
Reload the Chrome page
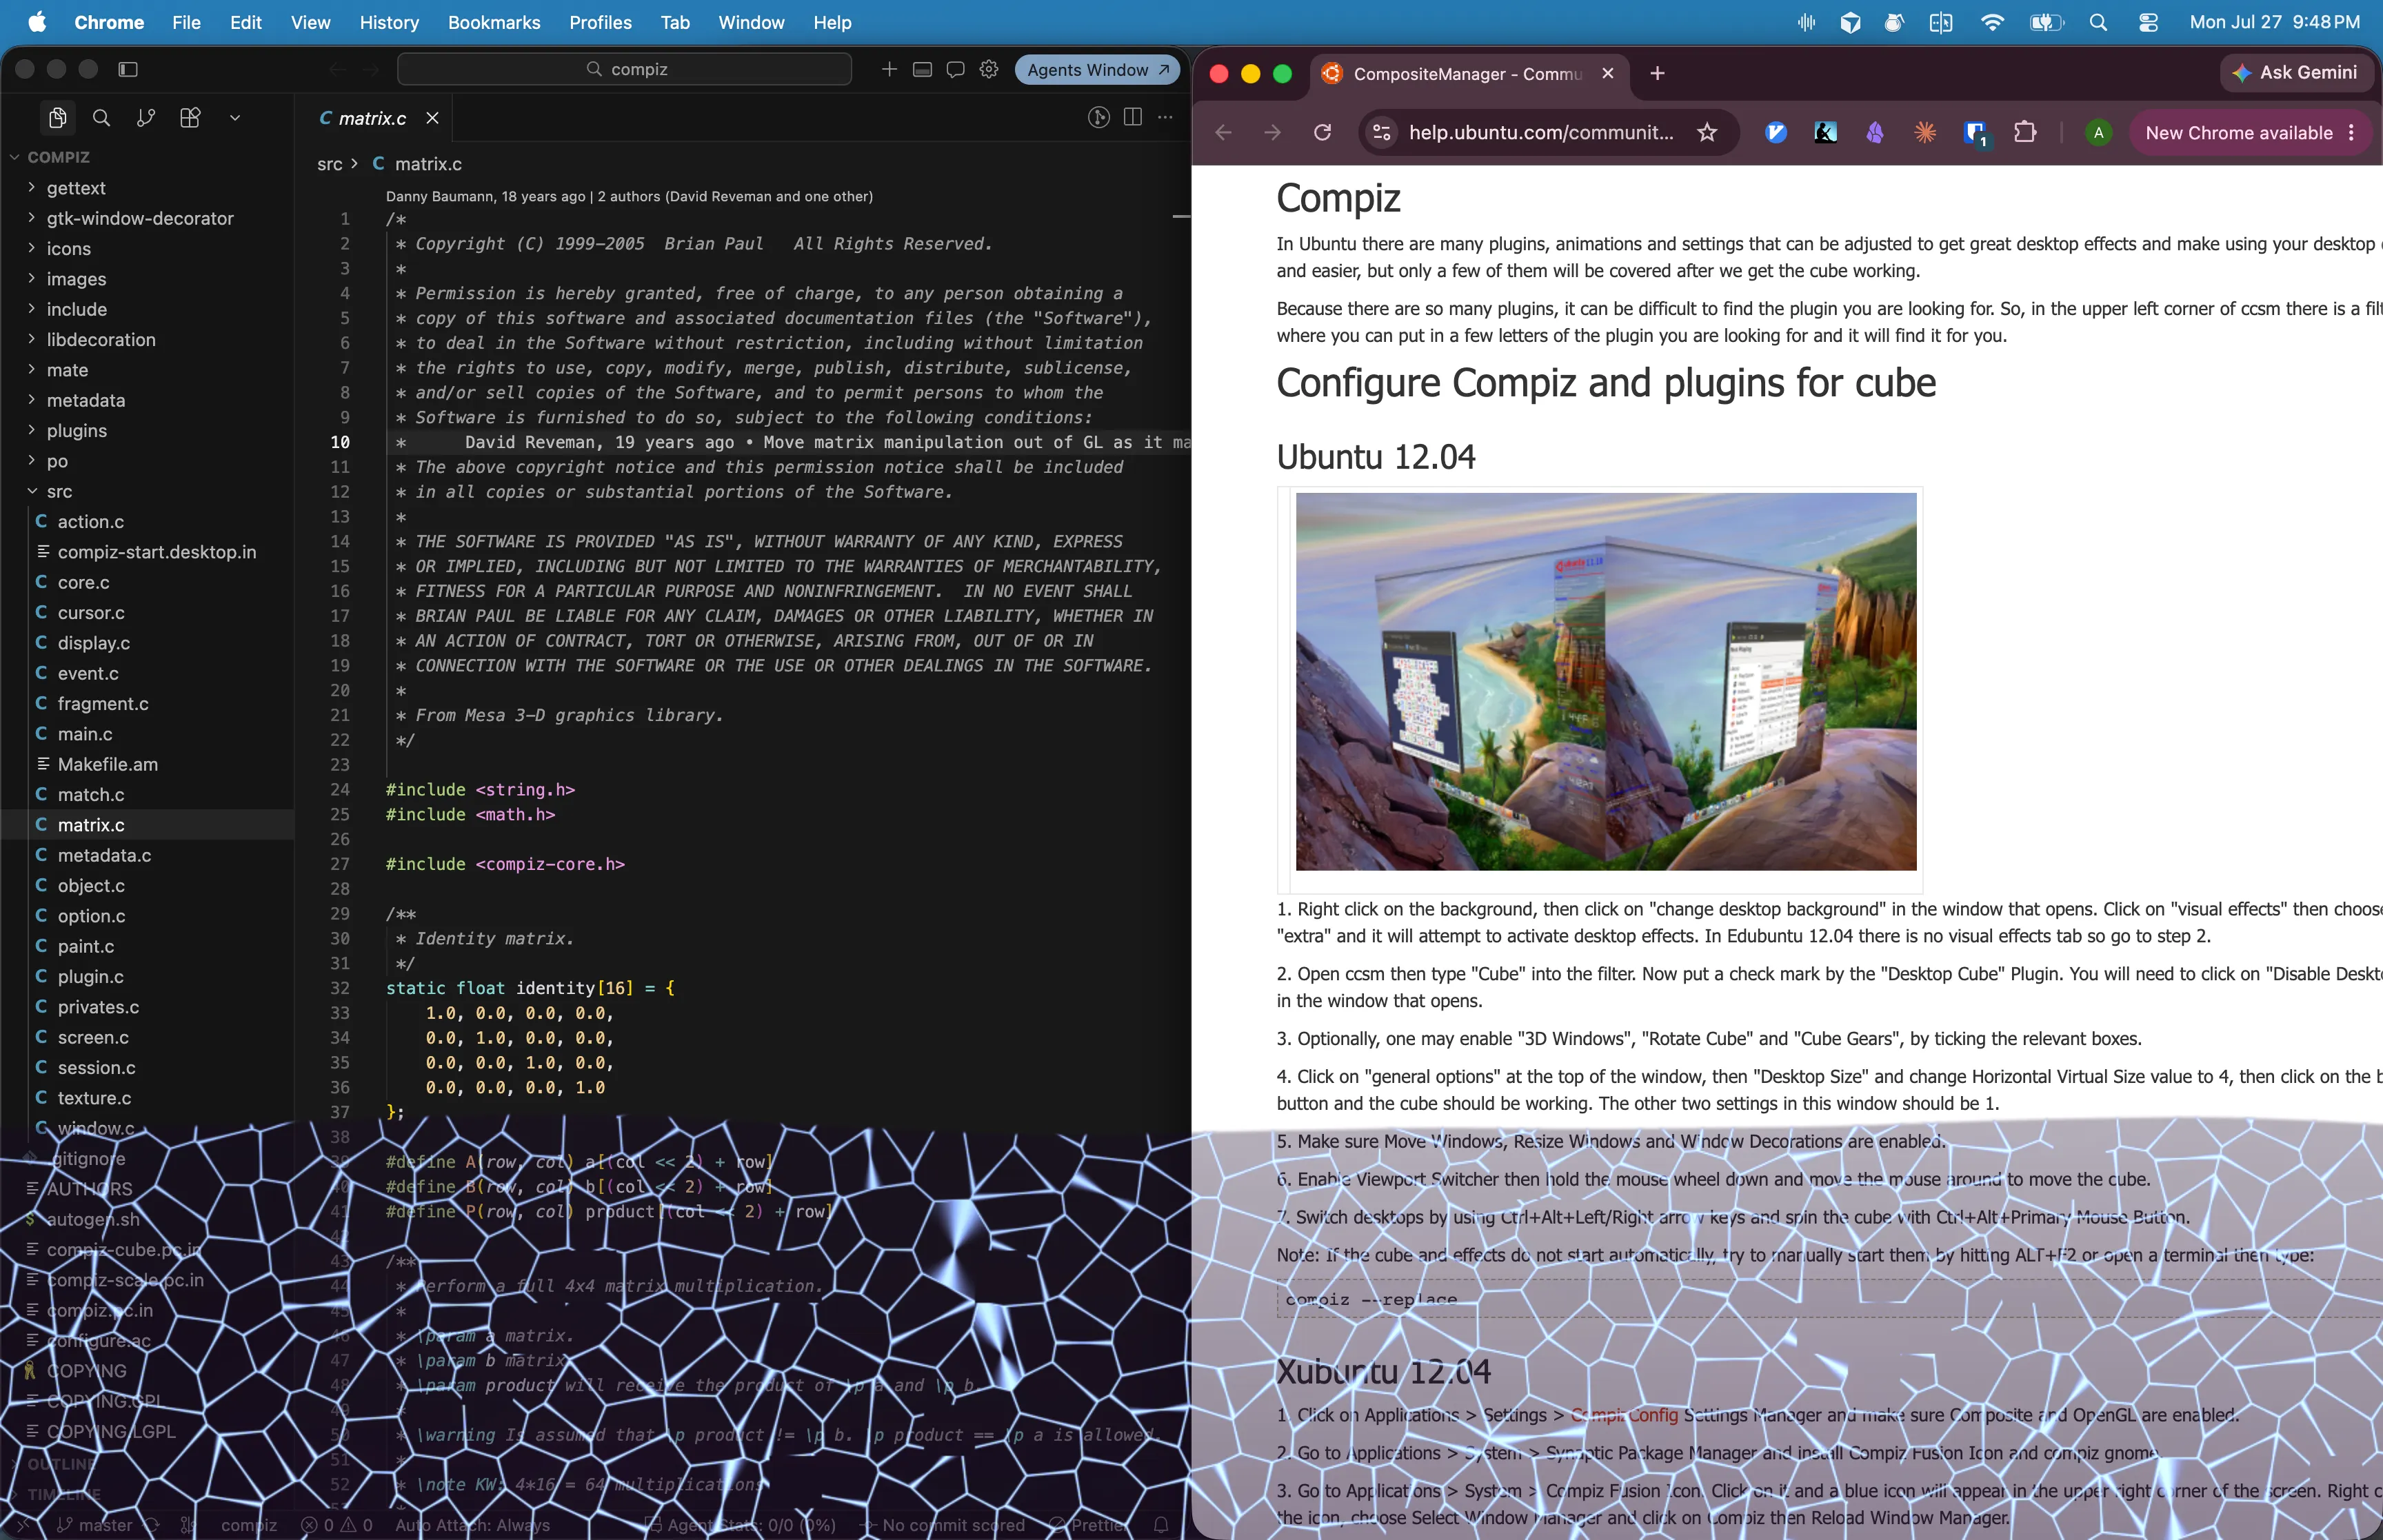[x=1322, y=133]
